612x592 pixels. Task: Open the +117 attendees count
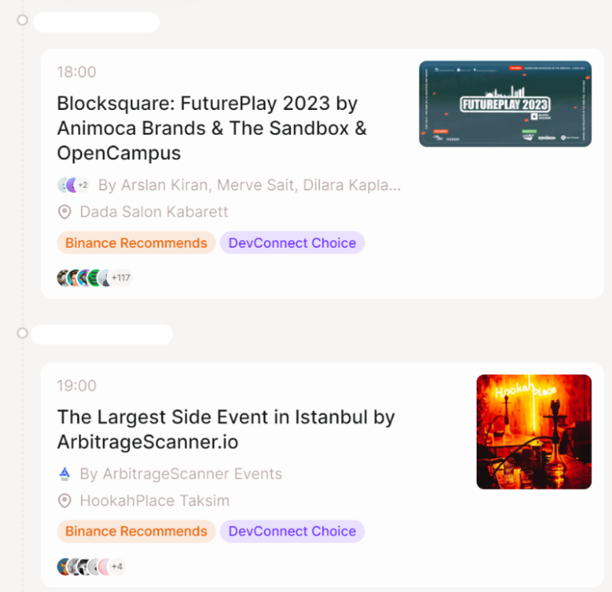coord(120,278)
